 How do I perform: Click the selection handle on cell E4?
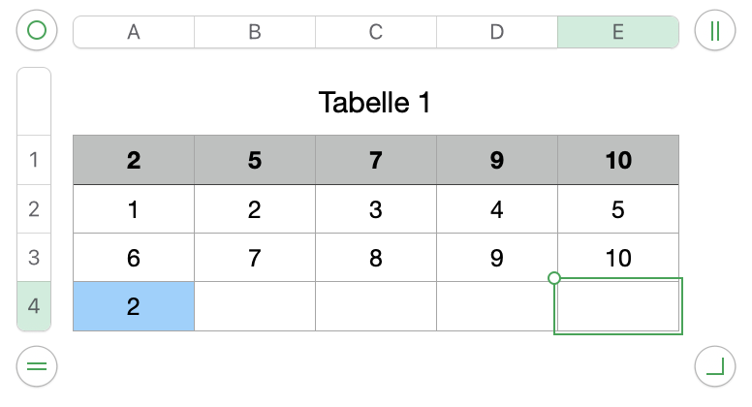pos(554,278)
